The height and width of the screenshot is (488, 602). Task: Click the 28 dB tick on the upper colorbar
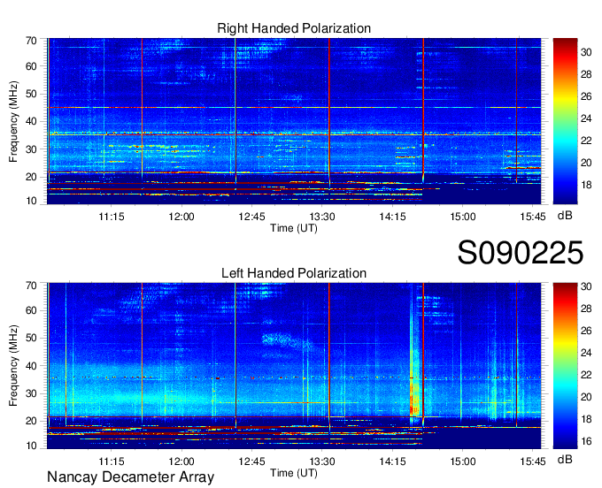pyautogui.click(x=586, y=74)
